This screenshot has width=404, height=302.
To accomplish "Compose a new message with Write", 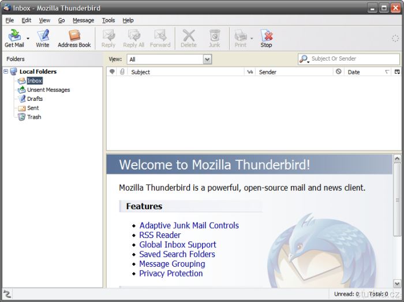I will [43, 38].
